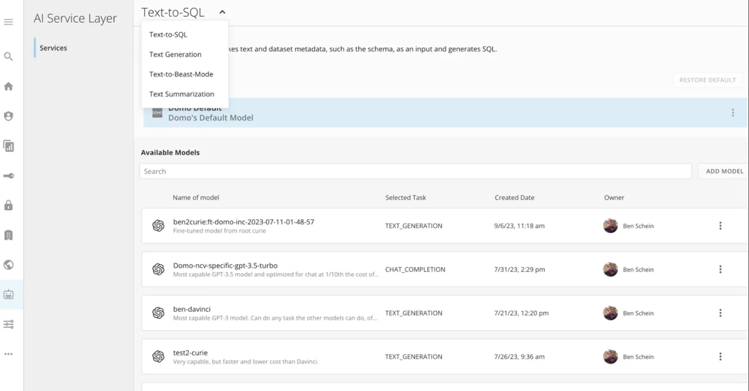The width and height of the screenshot is (749, 391).
Task: Click the Available Models search field
Action: [x=415, y=171]
